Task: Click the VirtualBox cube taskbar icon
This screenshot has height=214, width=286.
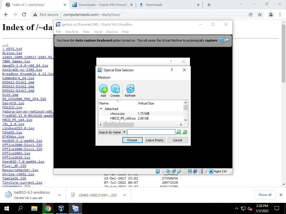Action: [61, 208]
